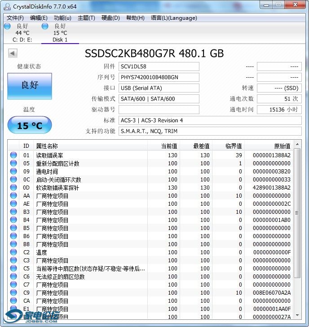
Task: Click status icon of row B3
Action: (13, 212)
